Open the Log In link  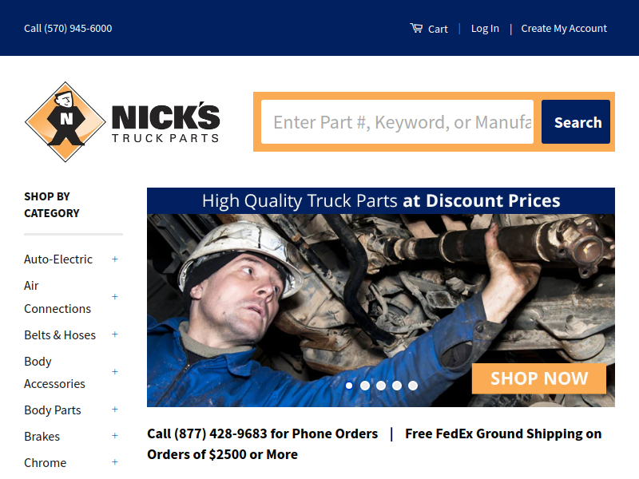click(x=485, y=29)
